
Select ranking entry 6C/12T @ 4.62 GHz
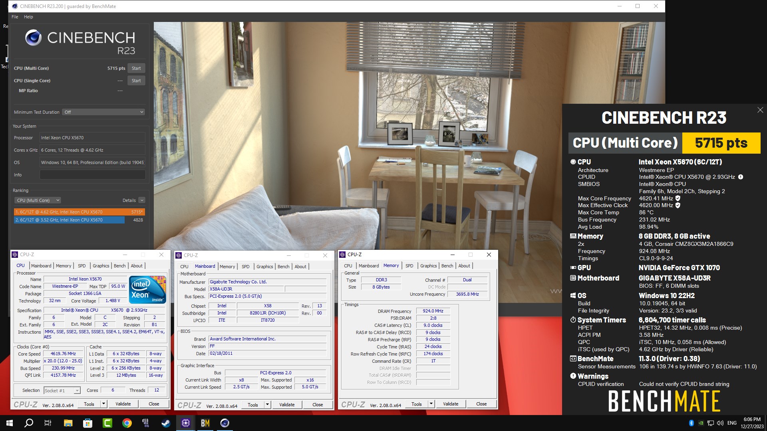[79, 212]
